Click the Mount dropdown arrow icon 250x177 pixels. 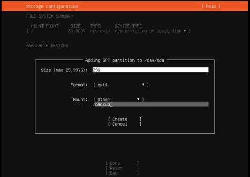click(x=138, y=99)
